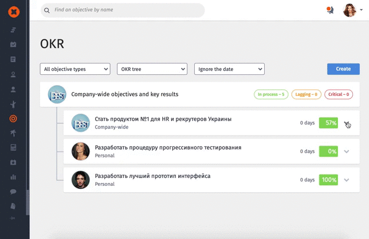Click the Find an objective search field
The height and width of the screenshot is (239, 369).
(123, 10)
